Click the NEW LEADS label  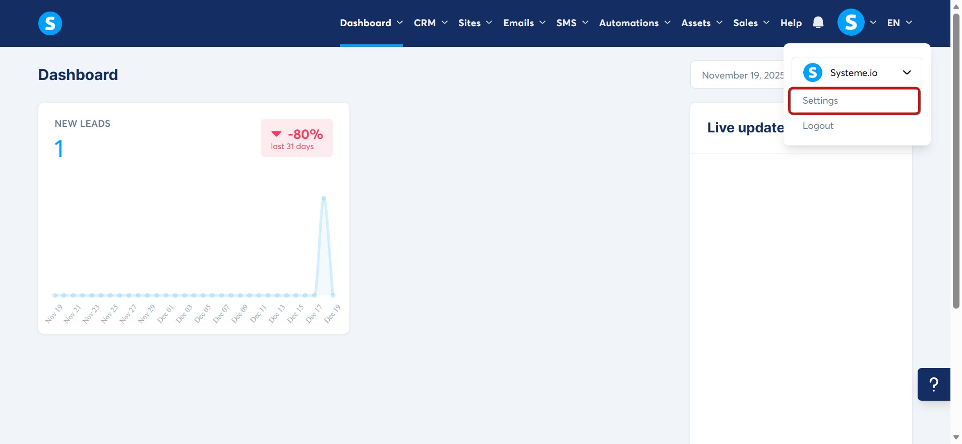pos(83,124)
